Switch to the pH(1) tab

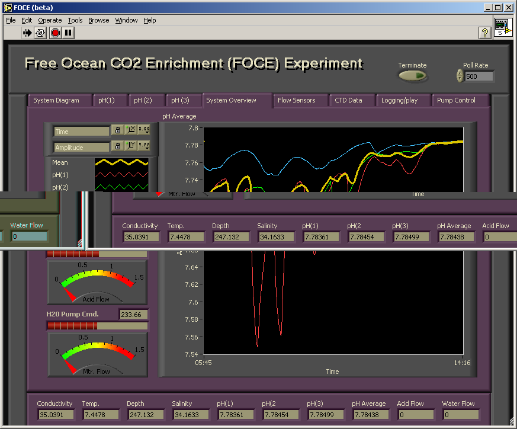[x=110, y=100]
